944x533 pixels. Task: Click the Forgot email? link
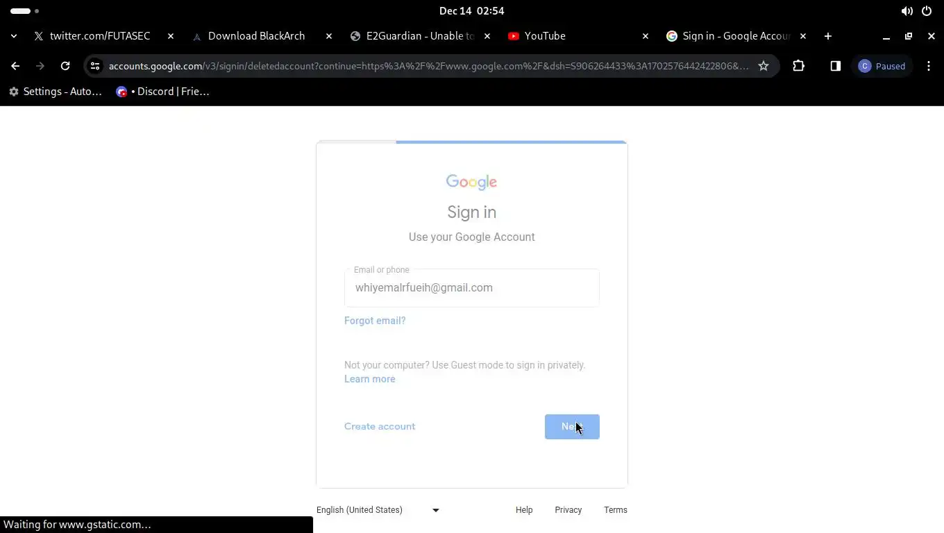375,321
